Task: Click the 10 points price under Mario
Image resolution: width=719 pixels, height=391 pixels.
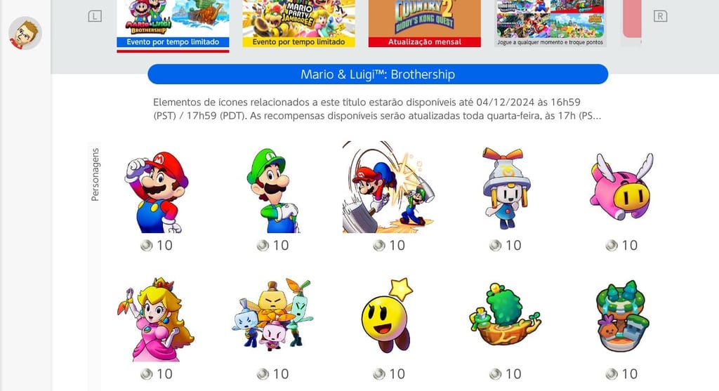Action: pyautogui.click(x=157, y=245)
